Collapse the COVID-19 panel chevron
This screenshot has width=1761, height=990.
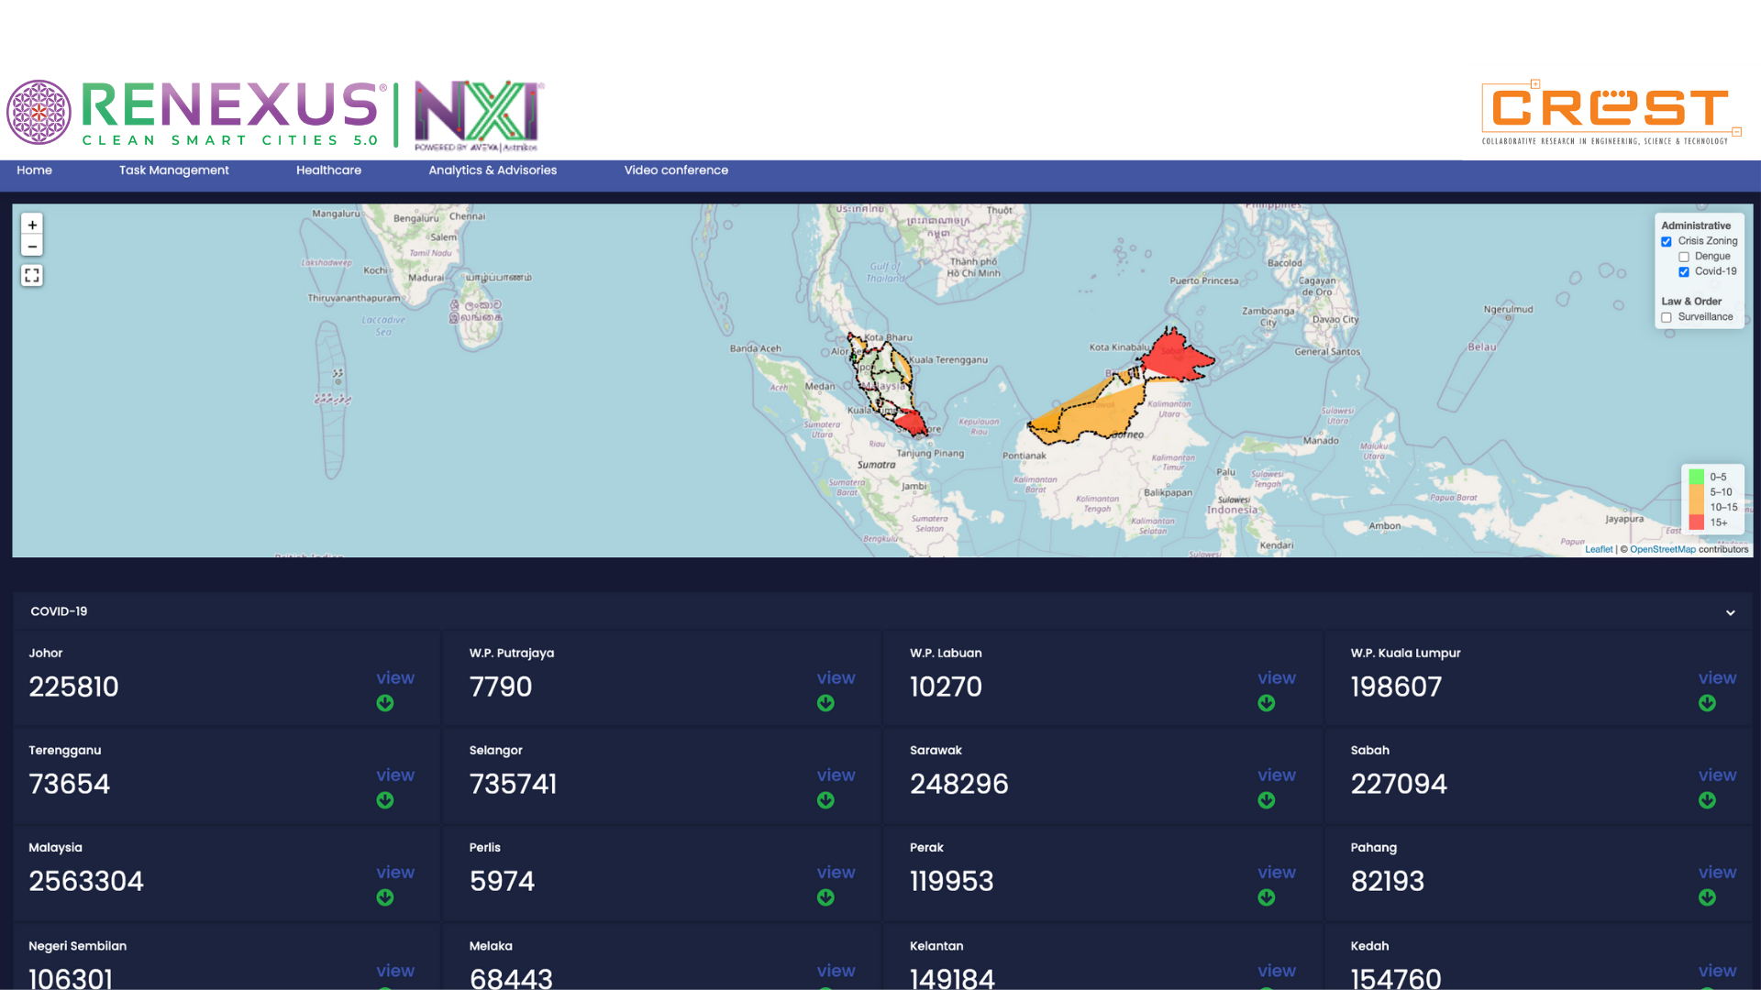pyautogui.click(x=1731, y=612)
